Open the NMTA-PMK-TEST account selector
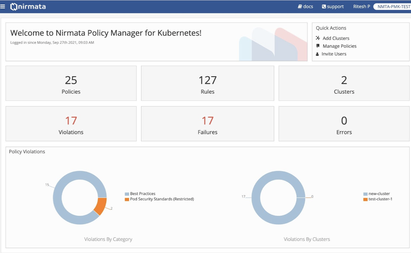 (x=392, y=6)
